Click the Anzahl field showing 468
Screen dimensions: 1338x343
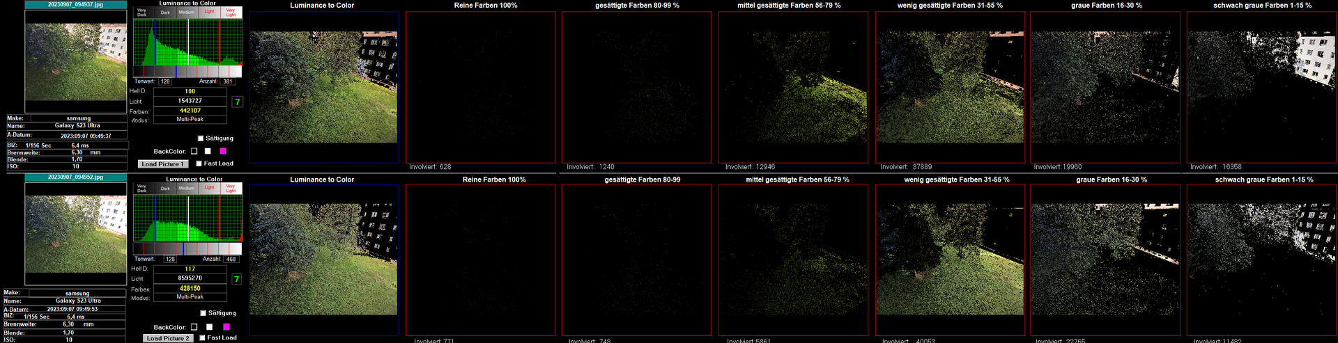click(231, 259)
